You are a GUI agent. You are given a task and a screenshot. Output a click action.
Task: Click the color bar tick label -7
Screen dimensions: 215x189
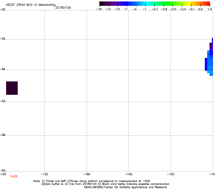[126, 9]
